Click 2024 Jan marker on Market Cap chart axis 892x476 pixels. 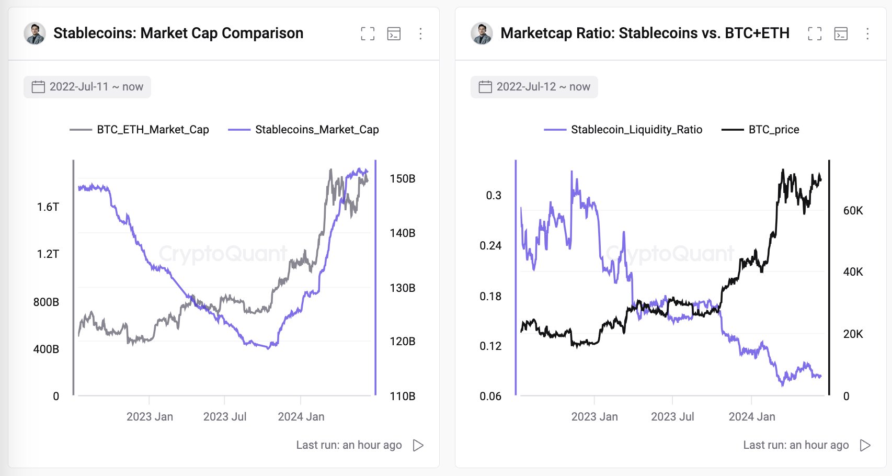pyautogui.click(x=301, y=416)
